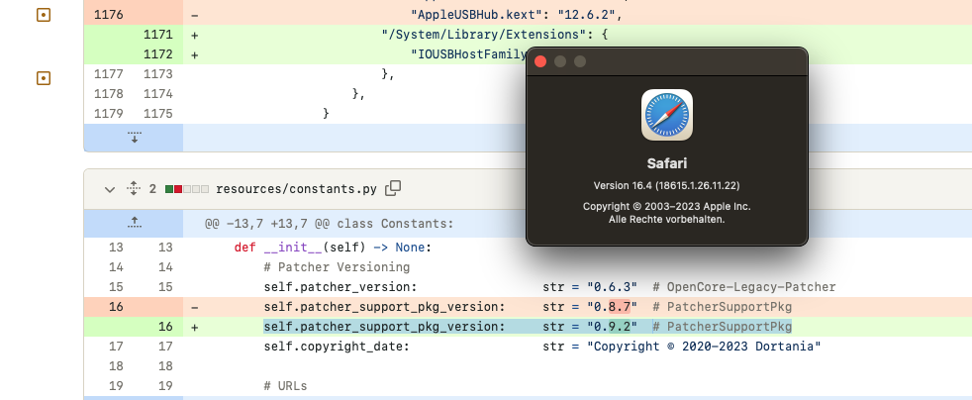972x400 pixels.
Task: Click Copyright © 2003–2023 Apple Inc. text
Action: tap(667, 207)
